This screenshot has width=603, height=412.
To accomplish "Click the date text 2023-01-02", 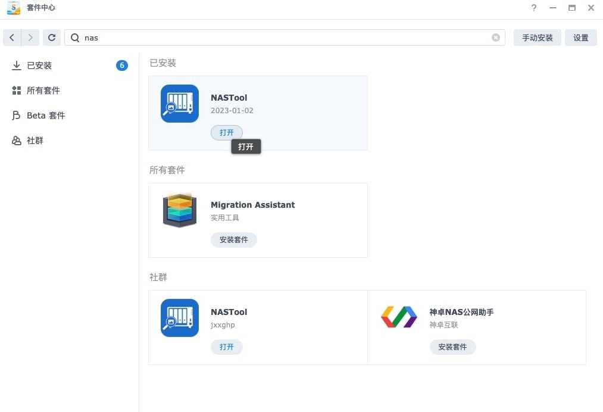I will (x=232, y=110).
